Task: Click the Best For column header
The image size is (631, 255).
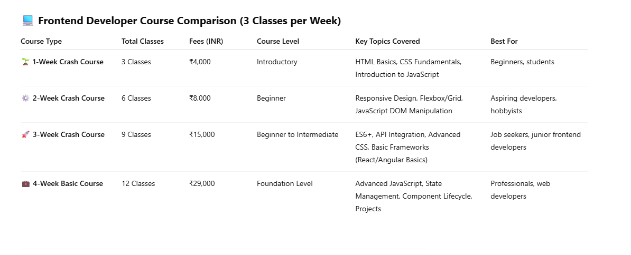Action: coord(504,41)
